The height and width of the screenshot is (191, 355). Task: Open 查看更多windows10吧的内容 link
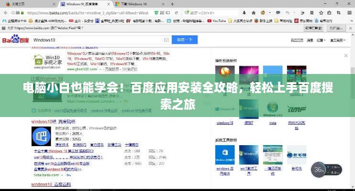(58, 170)
